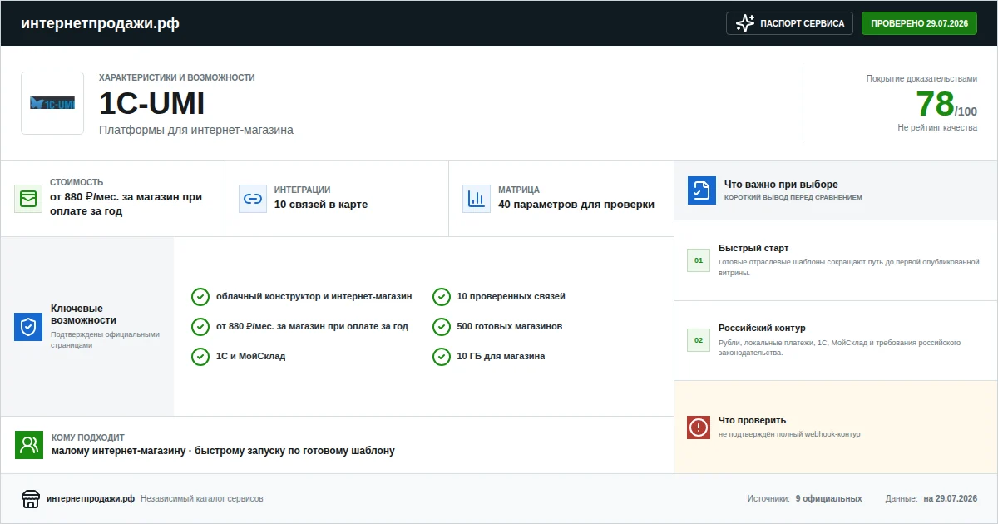Click the 1C-UMI logo thumbnail
998x524 pixels.
pos(52,103)
